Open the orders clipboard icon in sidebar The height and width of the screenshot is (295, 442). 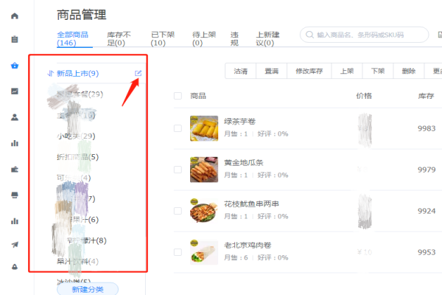15,39
